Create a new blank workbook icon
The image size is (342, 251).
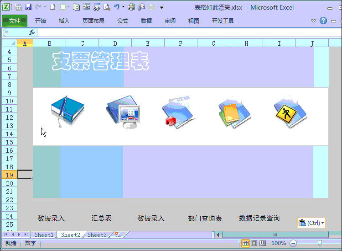pyautogui.click(x=52, y=7)
